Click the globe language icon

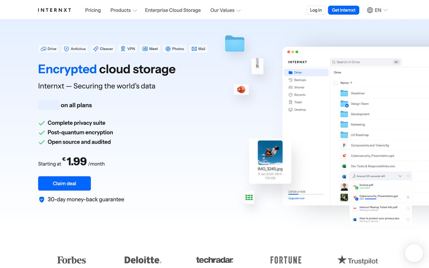click(370, 10)
